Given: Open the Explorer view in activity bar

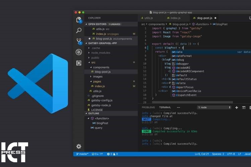Looking at the screenshot, I should coord(79,20).
